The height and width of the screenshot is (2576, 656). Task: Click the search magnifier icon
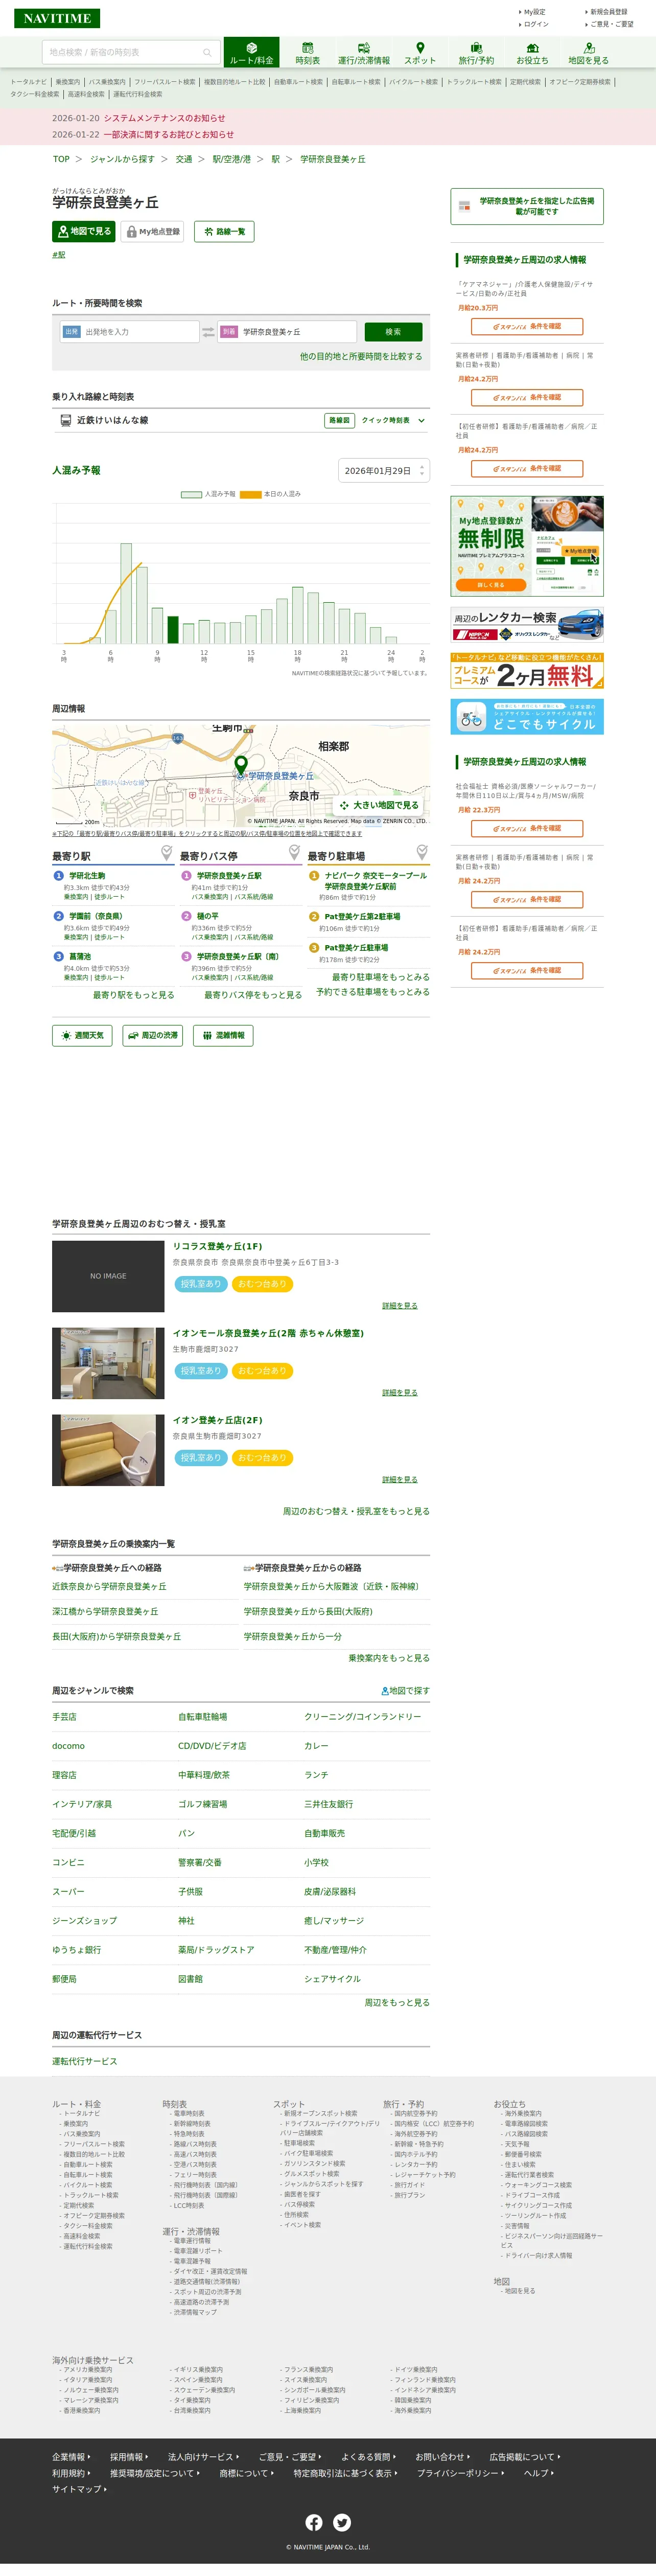click(207, 53)
